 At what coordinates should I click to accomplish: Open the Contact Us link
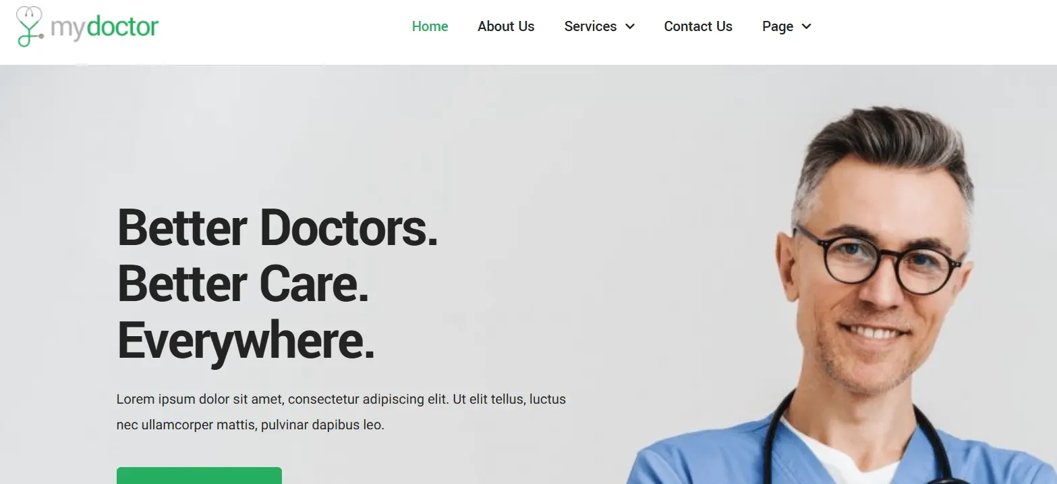(x=698, y=26)
